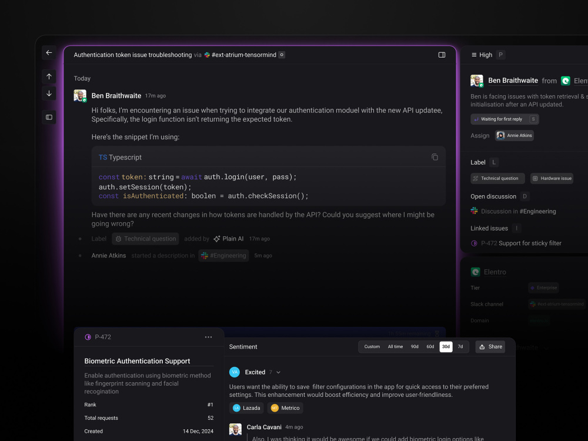Go back using the left arrow icon

[x=49, y=52]
